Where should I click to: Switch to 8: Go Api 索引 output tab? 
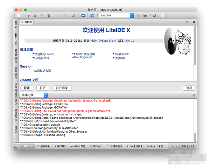coord(155,146)
